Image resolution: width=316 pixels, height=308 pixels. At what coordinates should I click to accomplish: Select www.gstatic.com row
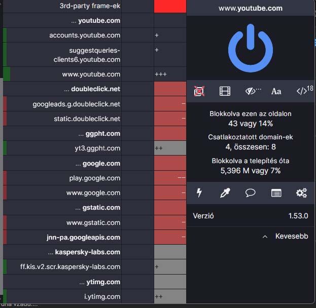click(62, 223)
